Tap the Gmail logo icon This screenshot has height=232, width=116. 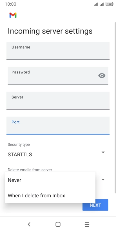(x=13, y=15)
